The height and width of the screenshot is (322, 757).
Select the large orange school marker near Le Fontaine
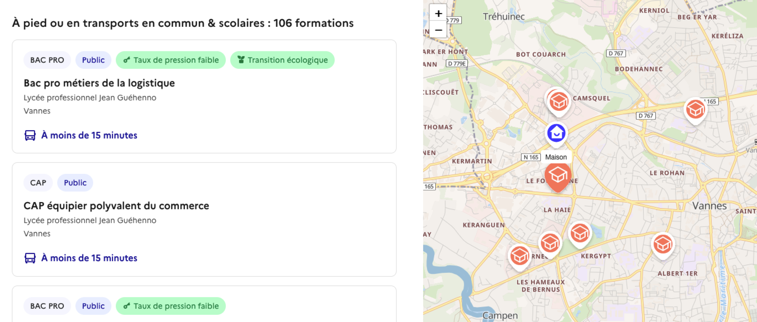point(558,176)
